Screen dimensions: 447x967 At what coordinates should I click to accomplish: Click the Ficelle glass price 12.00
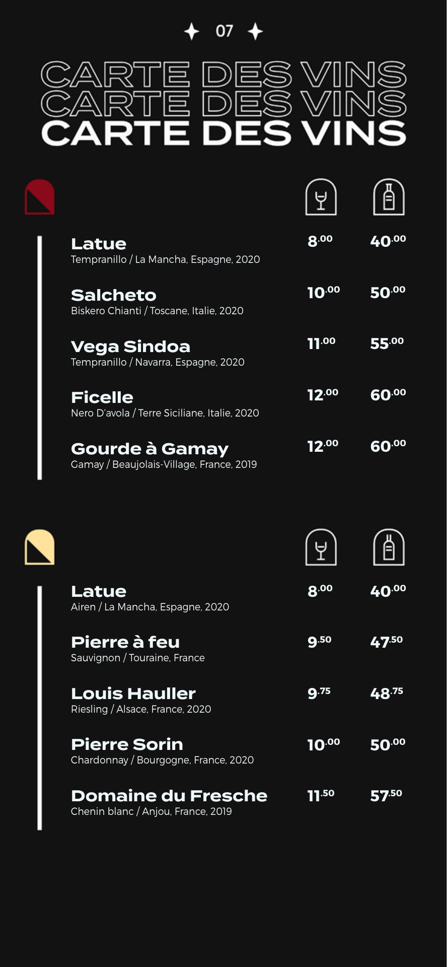tap(323, 395)
